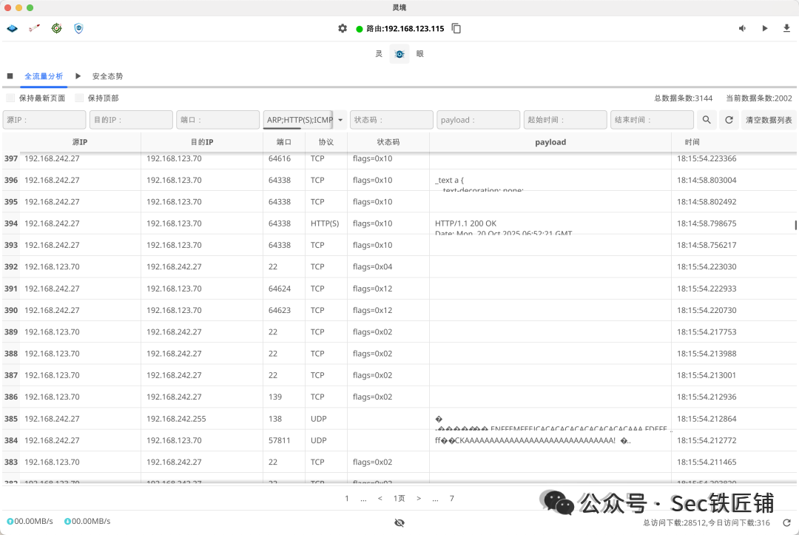Click the upload speed indicator icon

[x=10, y=521]
